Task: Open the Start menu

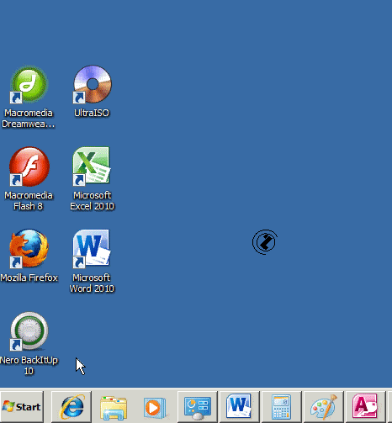Action: pyautogui.click(x=22, y=407)
